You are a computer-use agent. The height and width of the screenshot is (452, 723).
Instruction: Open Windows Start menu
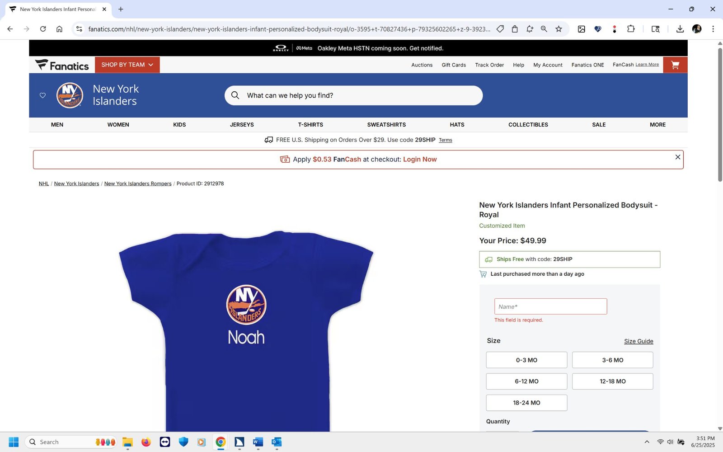pos(14,442)
